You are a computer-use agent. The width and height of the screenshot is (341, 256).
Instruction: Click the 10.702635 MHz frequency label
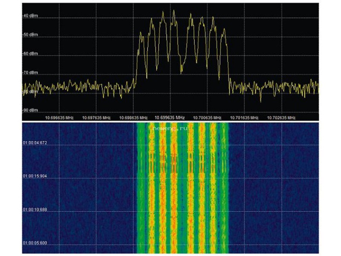tap(281, 118)
